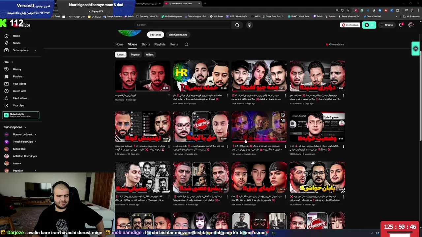This screenshot has width=422, height=237.
Task: Click the Create button
Action: click(386, 25)
